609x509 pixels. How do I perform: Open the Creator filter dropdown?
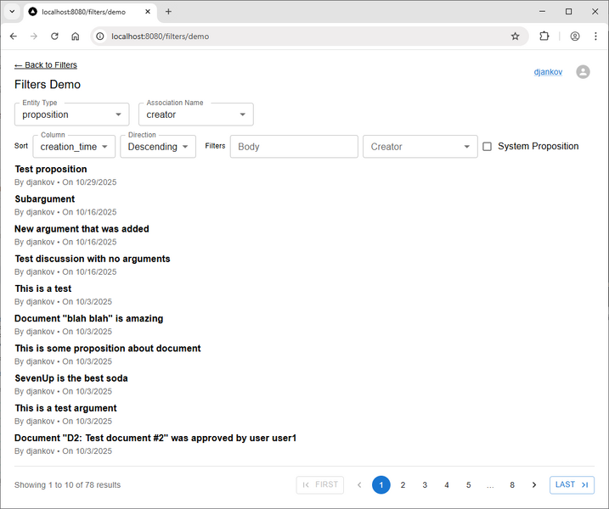point(418,147)
